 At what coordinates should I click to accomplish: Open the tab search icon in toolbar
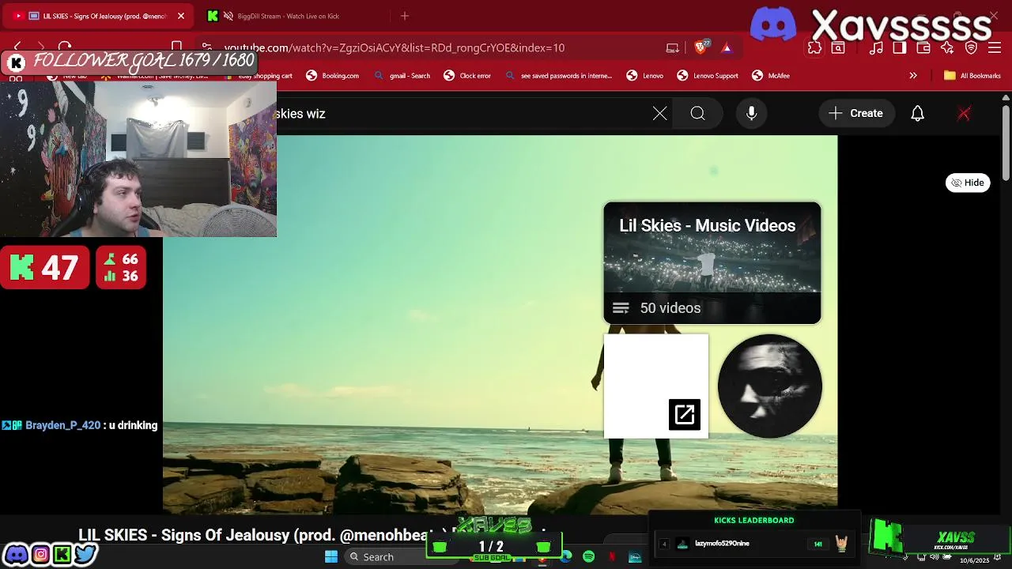click(838, 47)
